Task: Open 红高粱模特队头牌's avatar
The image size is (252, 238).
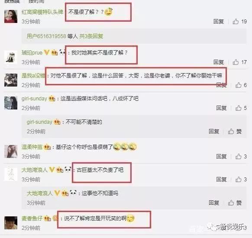Action: coord(11,16)
